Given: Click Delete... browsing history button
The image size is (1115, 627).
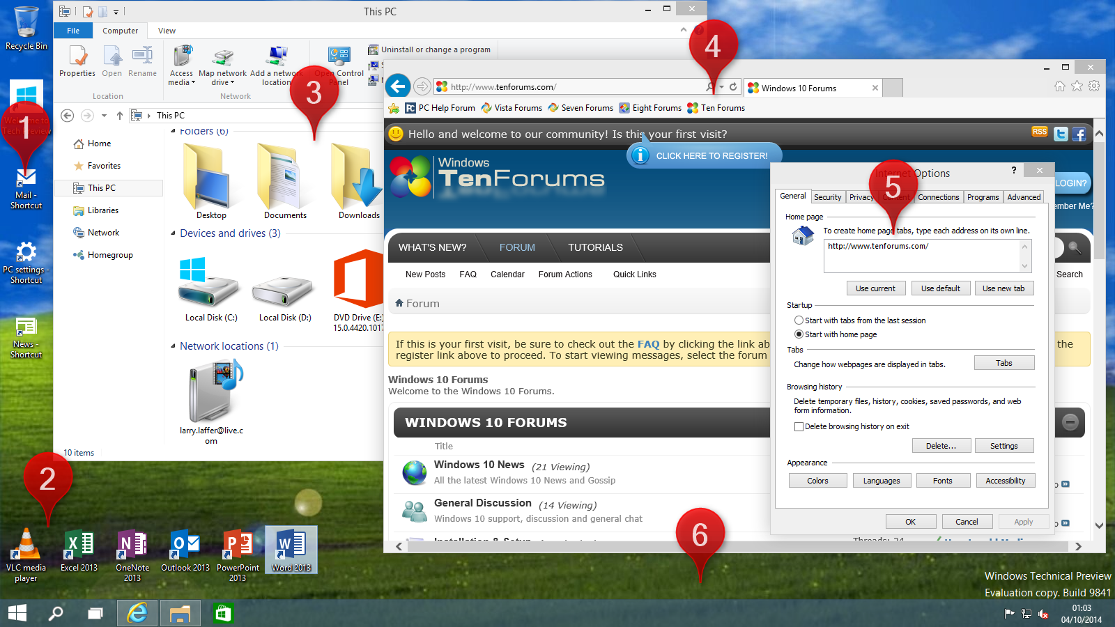Looking at the screenshot, I should [941, 446].
